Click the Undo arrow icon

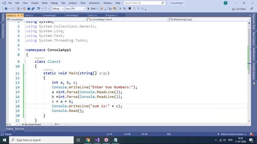click(39, 9)
